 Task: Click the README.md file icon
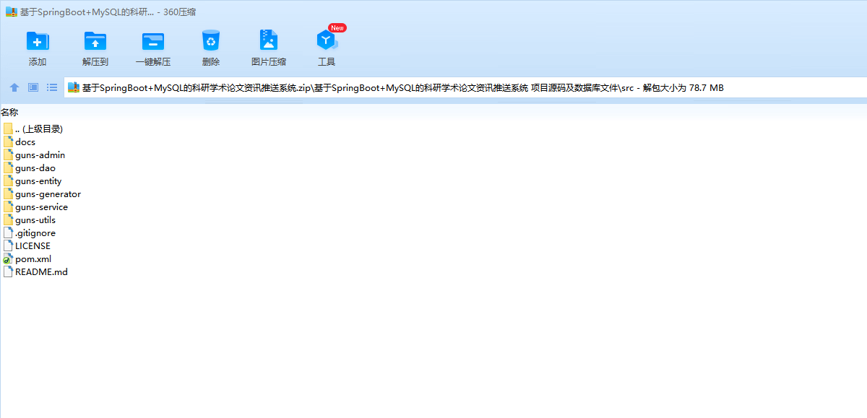click(8, 271)
